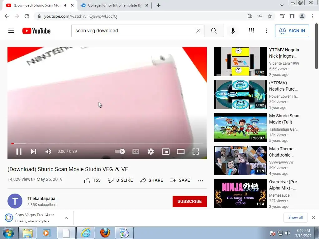Save the video to a playlist

pos(180,180)
